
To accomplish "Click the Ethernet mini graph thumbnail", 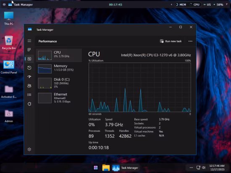I will 45,98.
